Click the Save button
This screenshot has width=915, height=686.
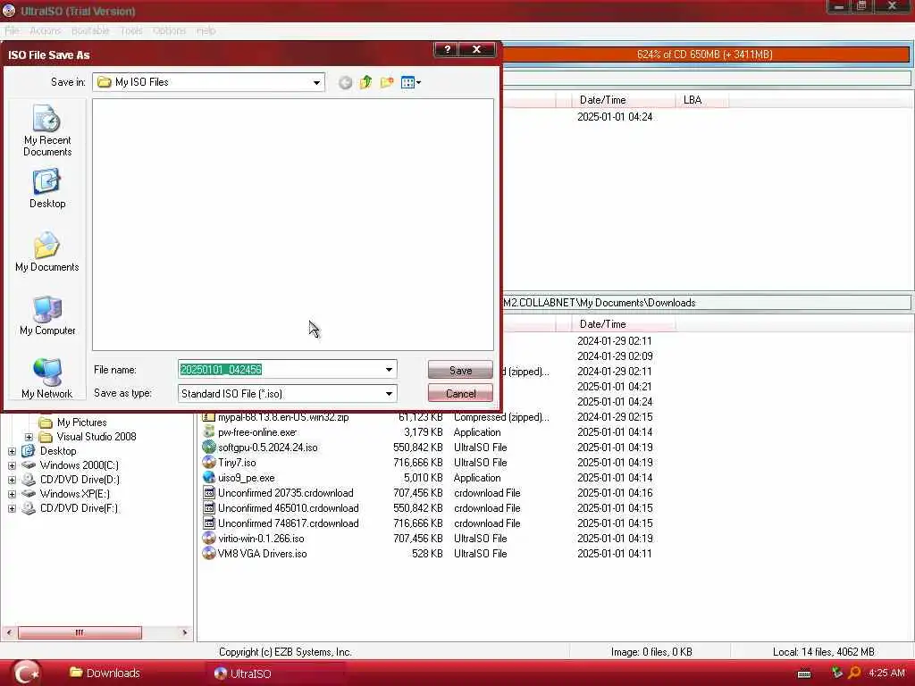460,370
